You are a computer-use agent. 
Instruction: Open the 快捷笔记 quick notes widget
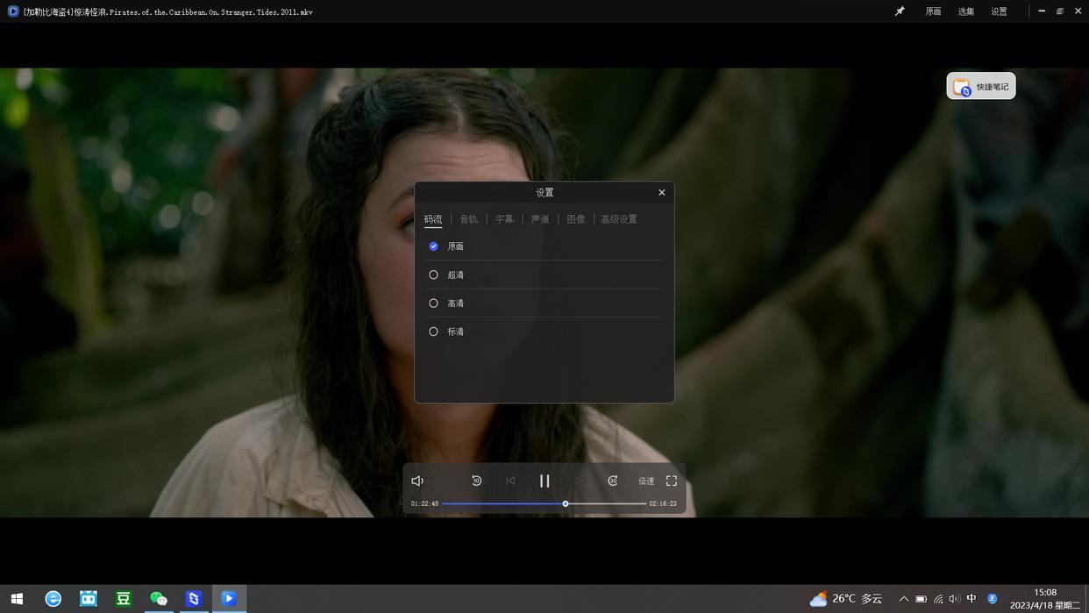[981, 87]
